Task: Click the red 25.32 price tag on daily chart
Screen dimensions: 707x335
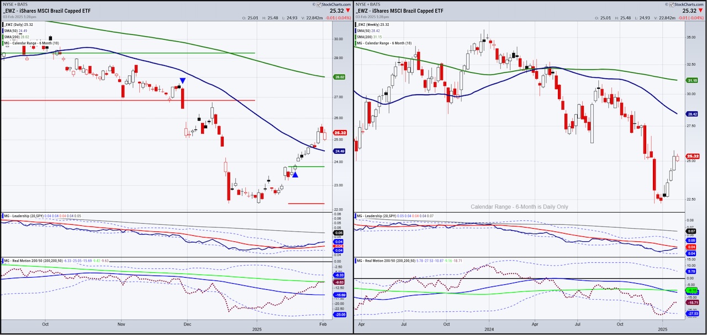Action: tap(339, 133)
